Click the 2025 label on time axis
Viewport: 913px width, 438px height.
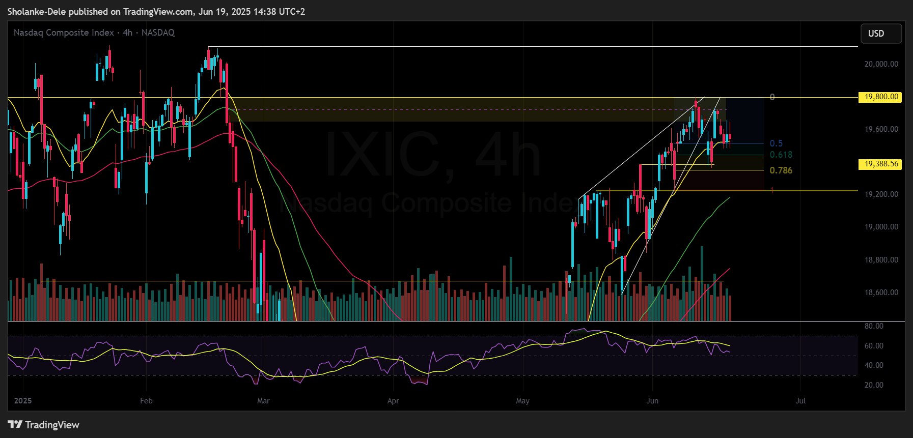click(23, 401)
